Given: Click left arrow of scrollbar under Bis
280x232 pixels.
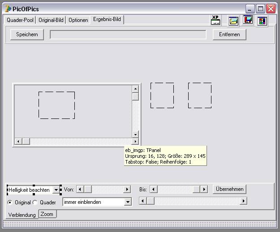Looking at the screenshot, I should coord(142,201).
